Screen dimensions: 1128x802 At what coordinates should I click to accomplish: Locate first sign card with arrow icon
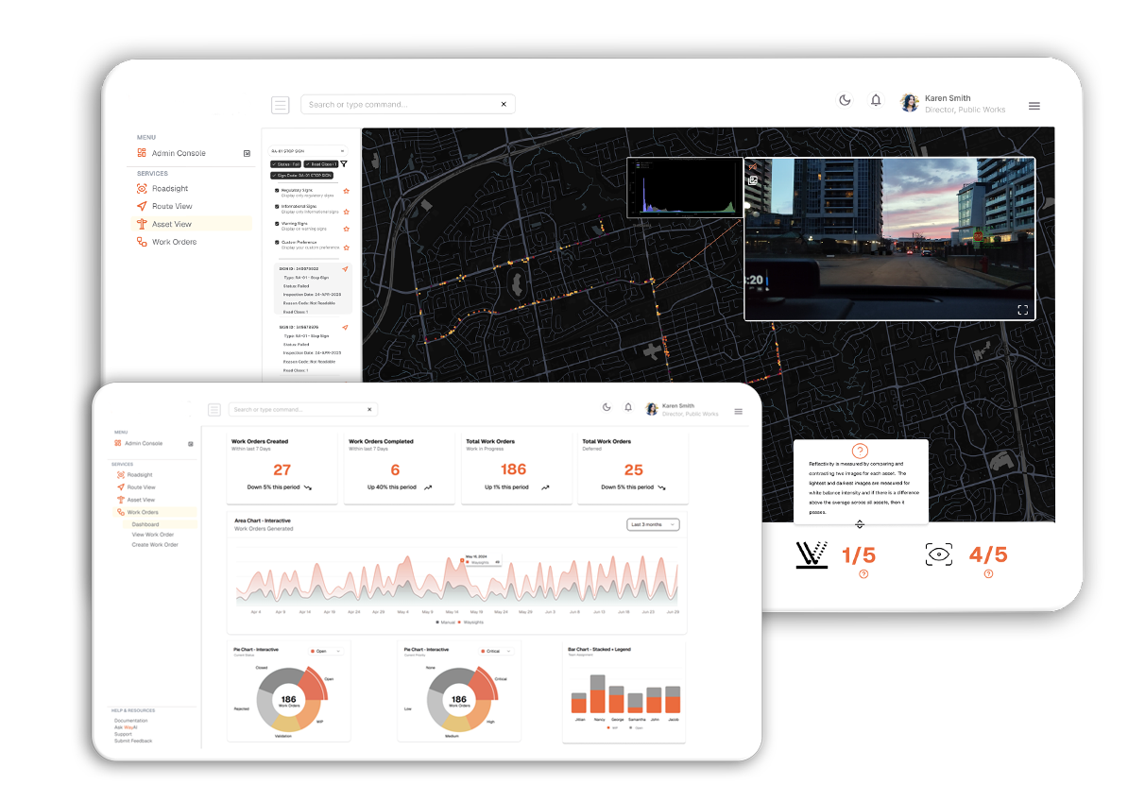(346, 269)
